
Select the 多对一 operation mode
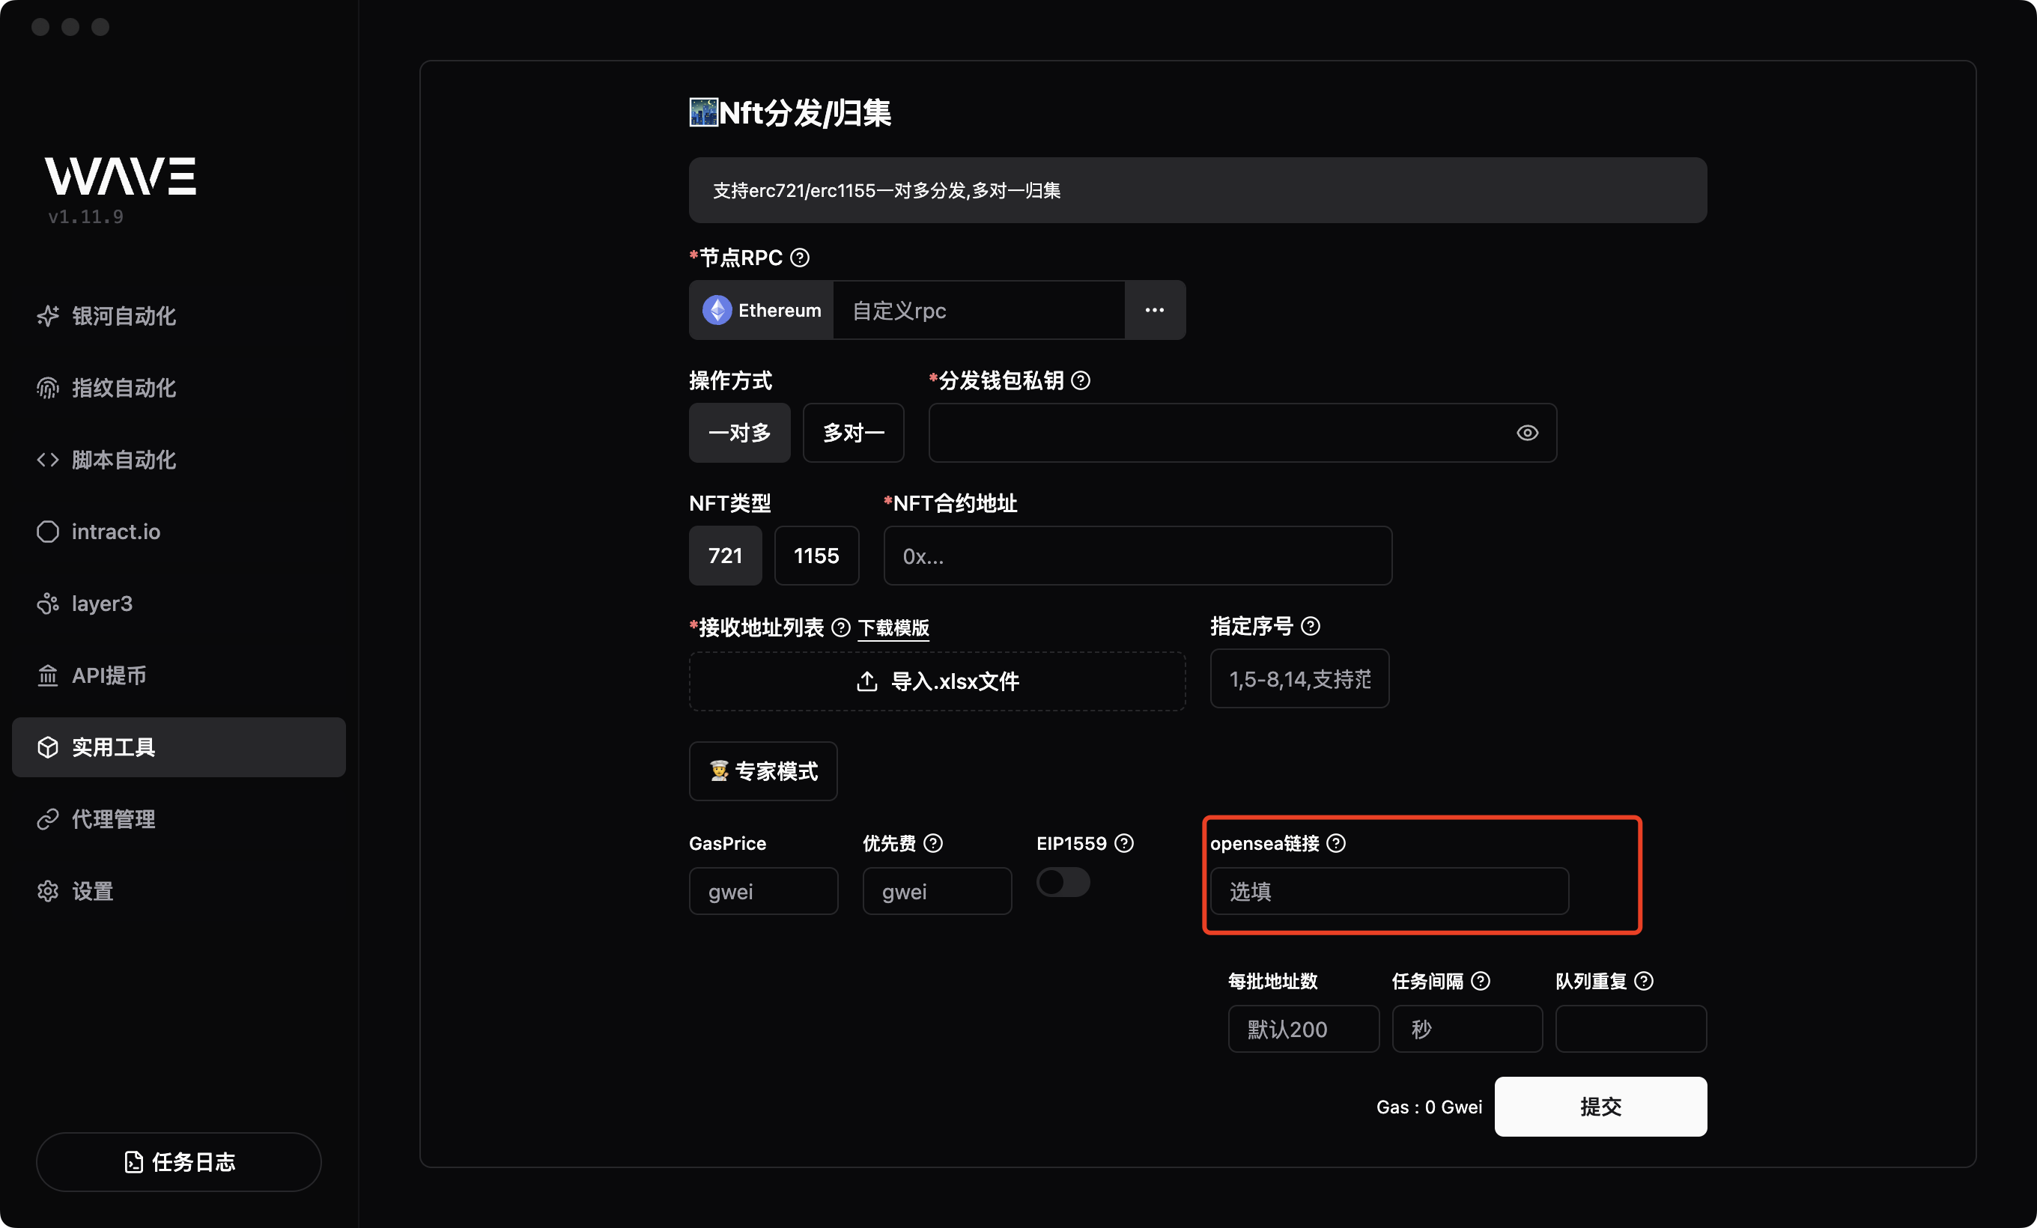(x=853, y=433)
